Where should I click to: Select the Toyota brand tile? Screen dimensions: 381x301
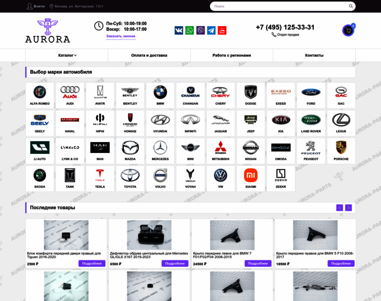click(x=130, y=179)
